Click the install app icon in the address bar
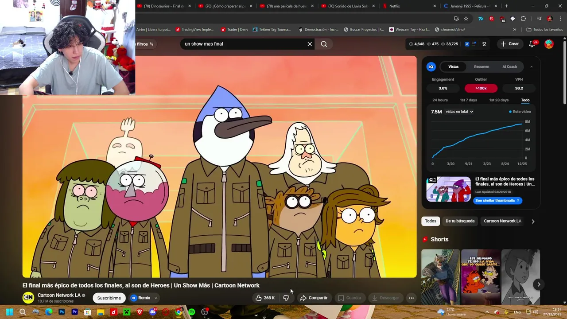The image size is (567, 319). tap(456, 19)
